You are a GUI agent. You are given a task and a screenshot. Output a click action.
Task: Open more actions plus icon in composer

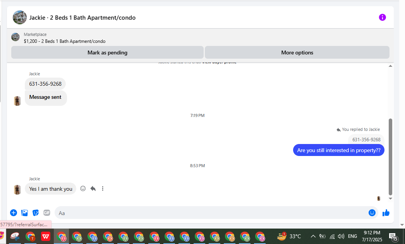point(14,213)
